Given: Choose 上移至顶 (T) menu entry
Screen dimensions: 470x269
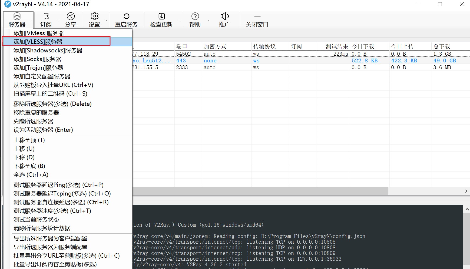Looking at the screenshot, I should coord(67,140).
